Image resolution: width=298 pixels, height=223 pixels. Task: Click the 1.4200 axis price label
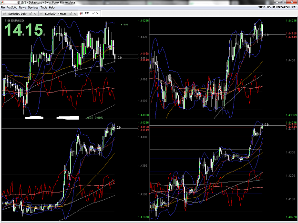pyautogui.click(x=290, y=176)
